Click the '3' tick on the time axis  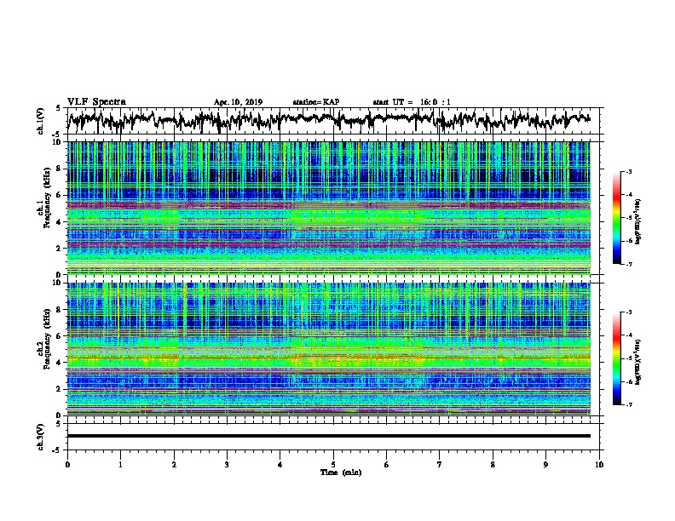pyautogui.click(x=227, y=465)
